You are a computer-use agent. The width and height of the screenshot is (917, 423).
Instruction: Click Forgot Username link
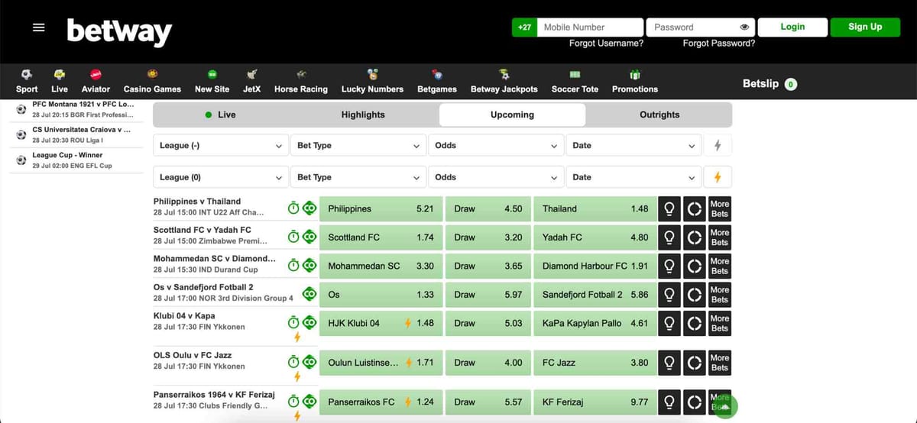(x=606, y=44)
